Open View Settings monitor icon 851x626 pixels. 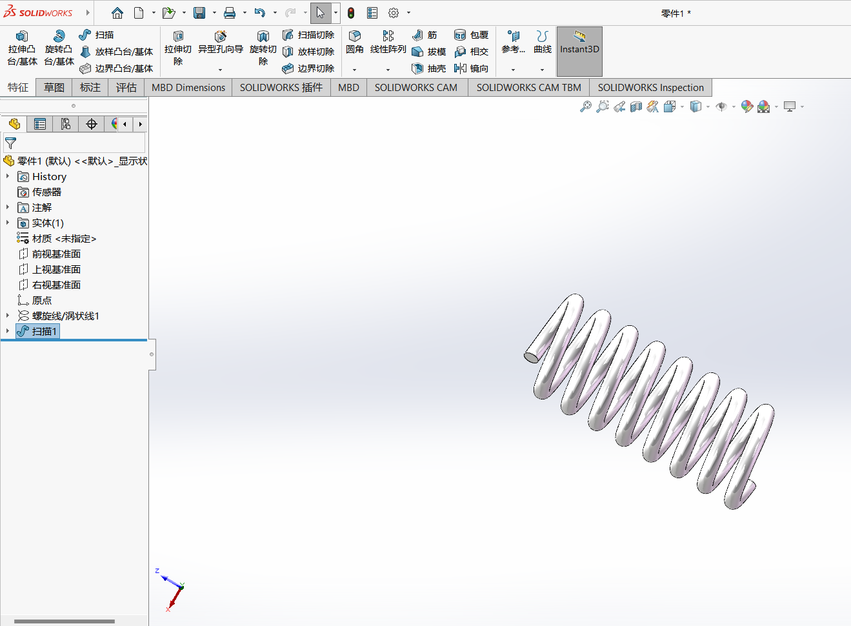[790, 106]
